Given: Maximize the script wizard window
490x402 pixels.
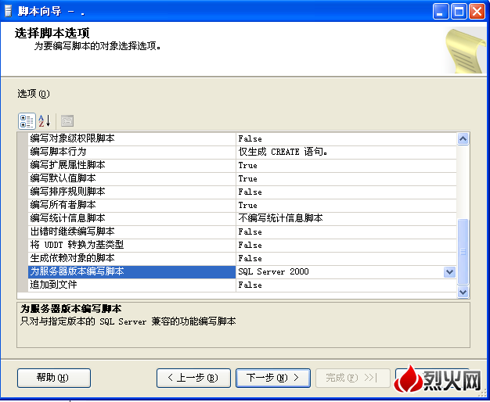Looking at the screenshot, I should pos(459,12).
